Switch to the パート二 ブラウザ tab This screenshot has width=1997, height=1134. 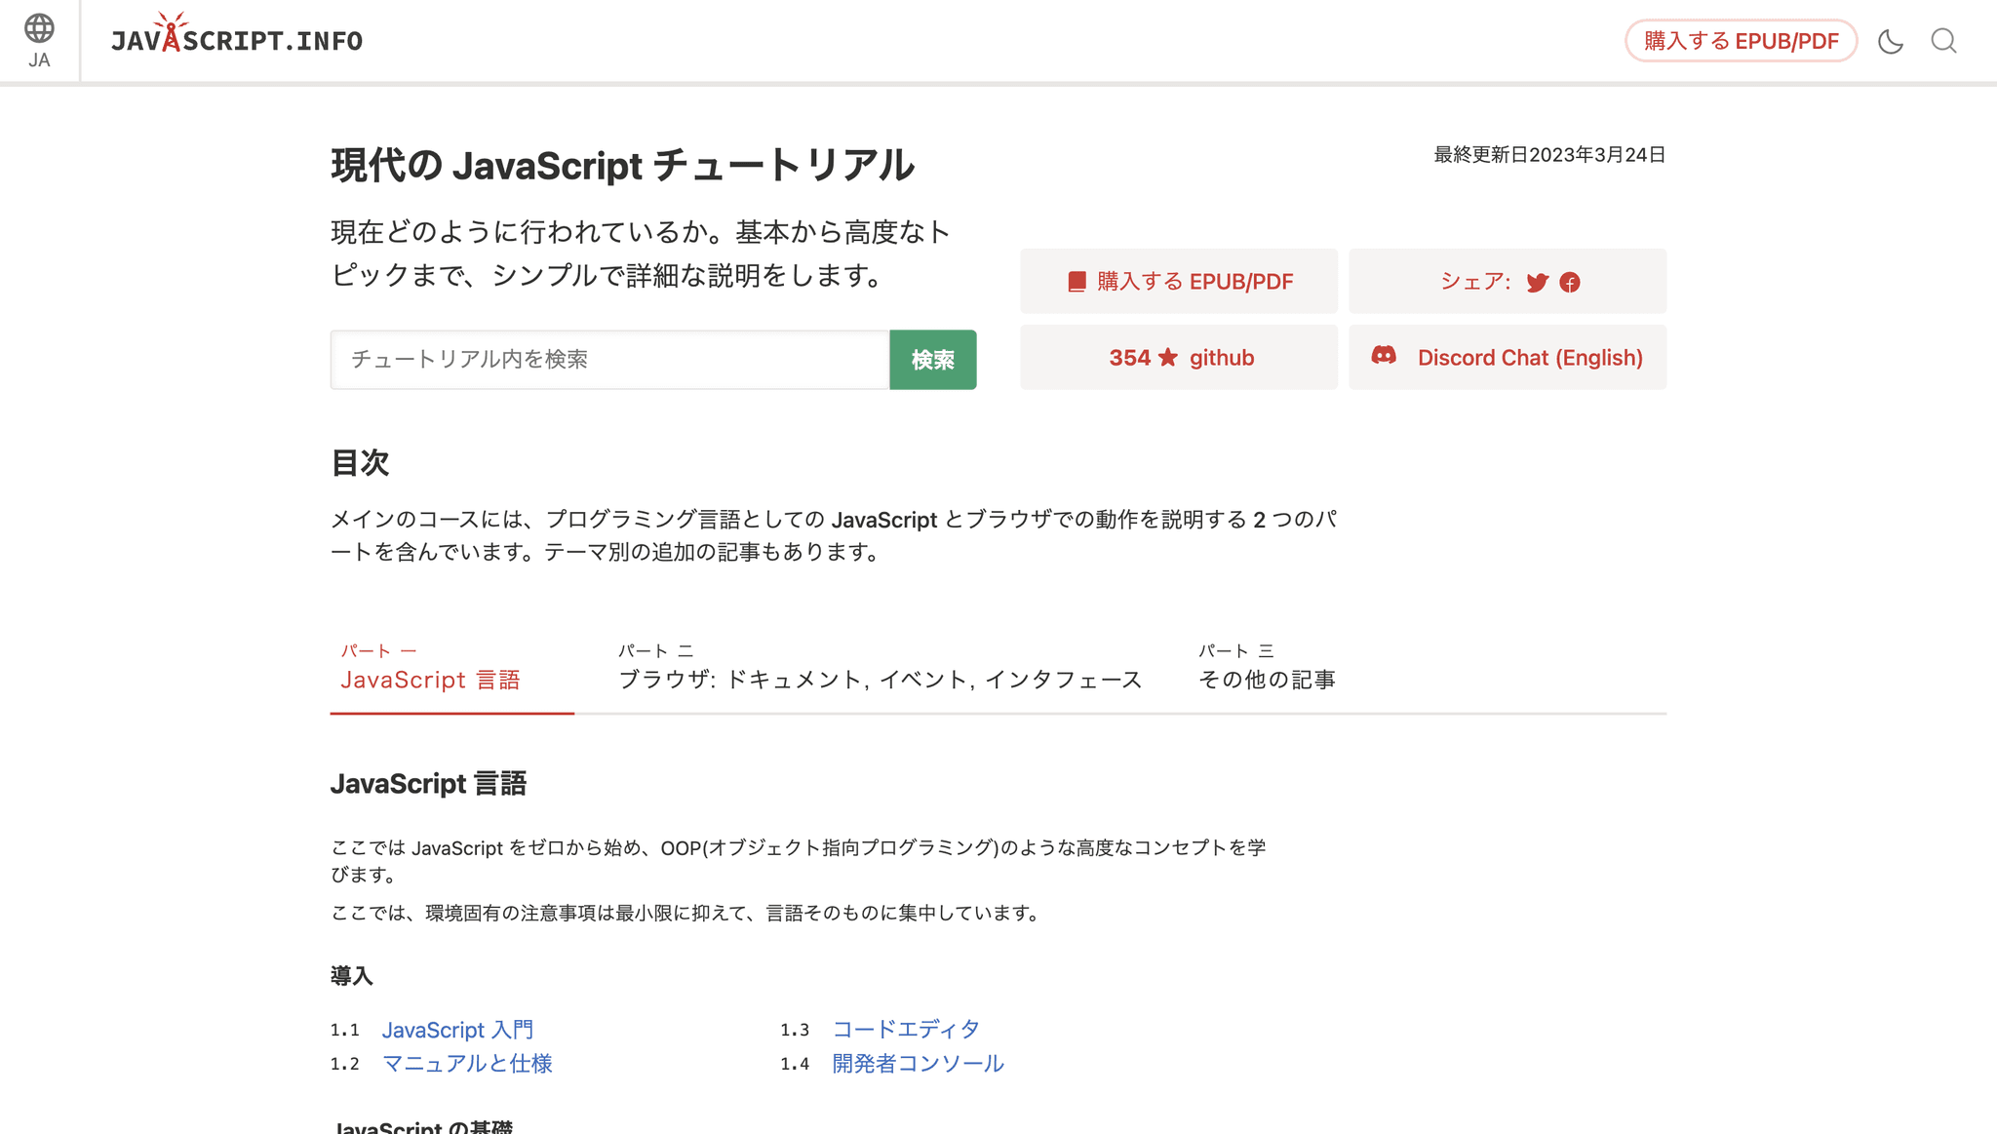click(x=880, y=669)
